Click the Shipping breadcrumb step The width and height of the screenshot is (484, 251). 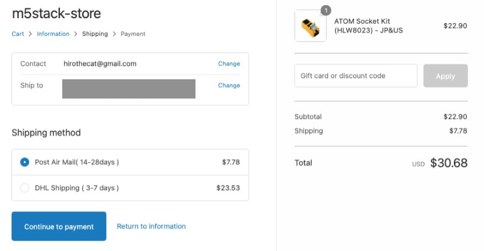coord(95,34)
